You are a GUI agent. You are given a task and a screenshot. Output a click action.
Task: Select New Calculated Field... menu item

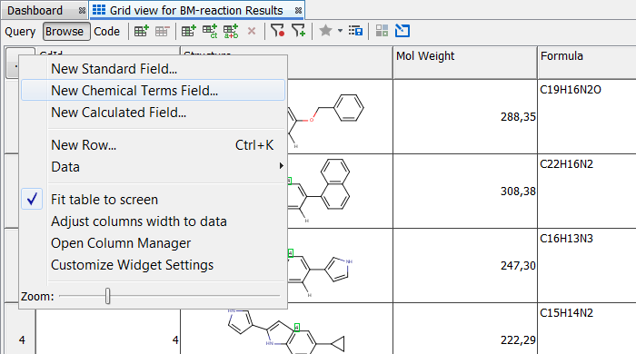pos(153,113)
